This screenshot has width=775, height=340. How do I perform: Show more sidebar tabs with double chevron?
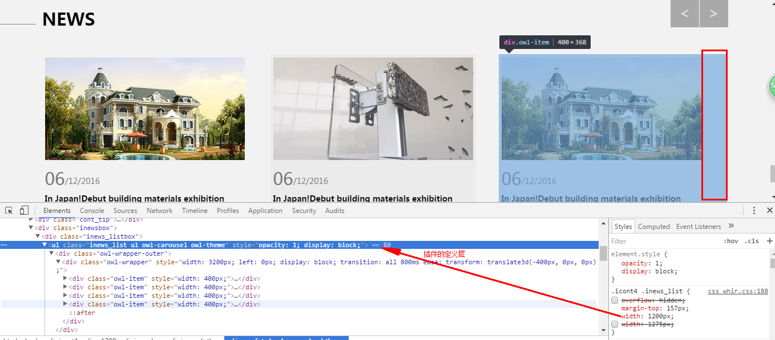(x=732, y=226)
